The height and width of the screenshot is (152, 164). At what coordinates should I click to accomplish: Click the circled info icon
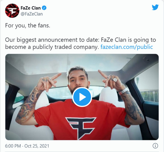(155, 146)
